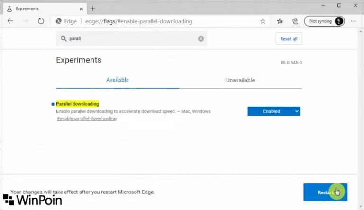Close the Experiments tab
The image size is (364, 210).
point(81,9)
